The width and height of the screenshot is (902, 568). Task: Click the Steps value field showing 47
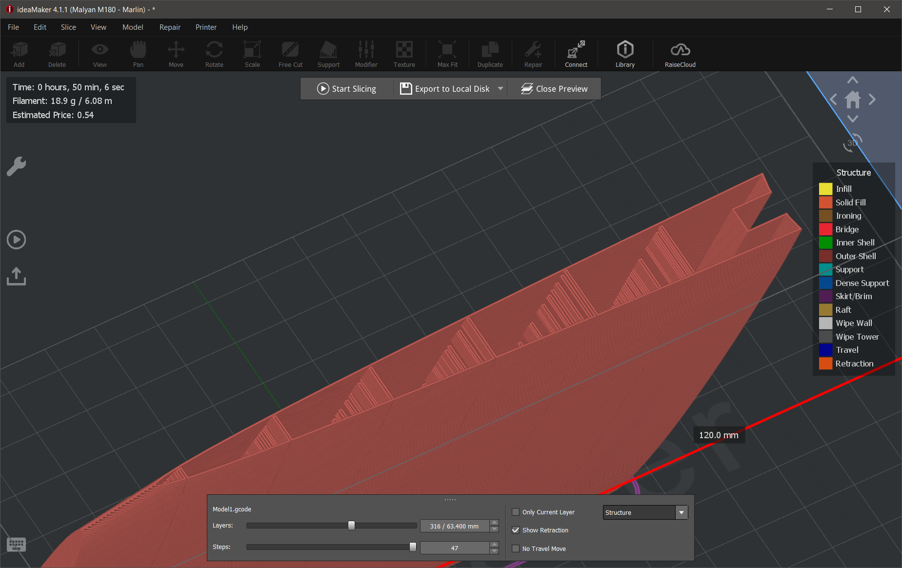(455, 548)
